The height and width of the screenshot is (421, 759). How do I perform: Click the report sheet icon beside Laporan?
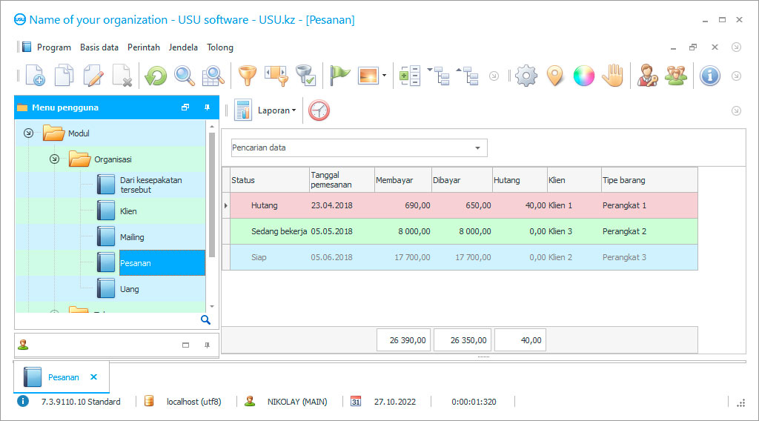(x=243, y=110)
